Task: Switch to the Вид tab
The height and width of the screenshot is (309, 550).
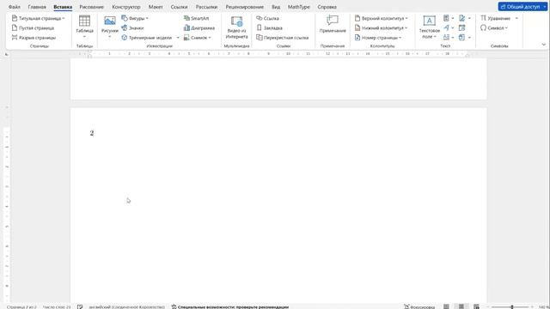Action: pos(276,7)
